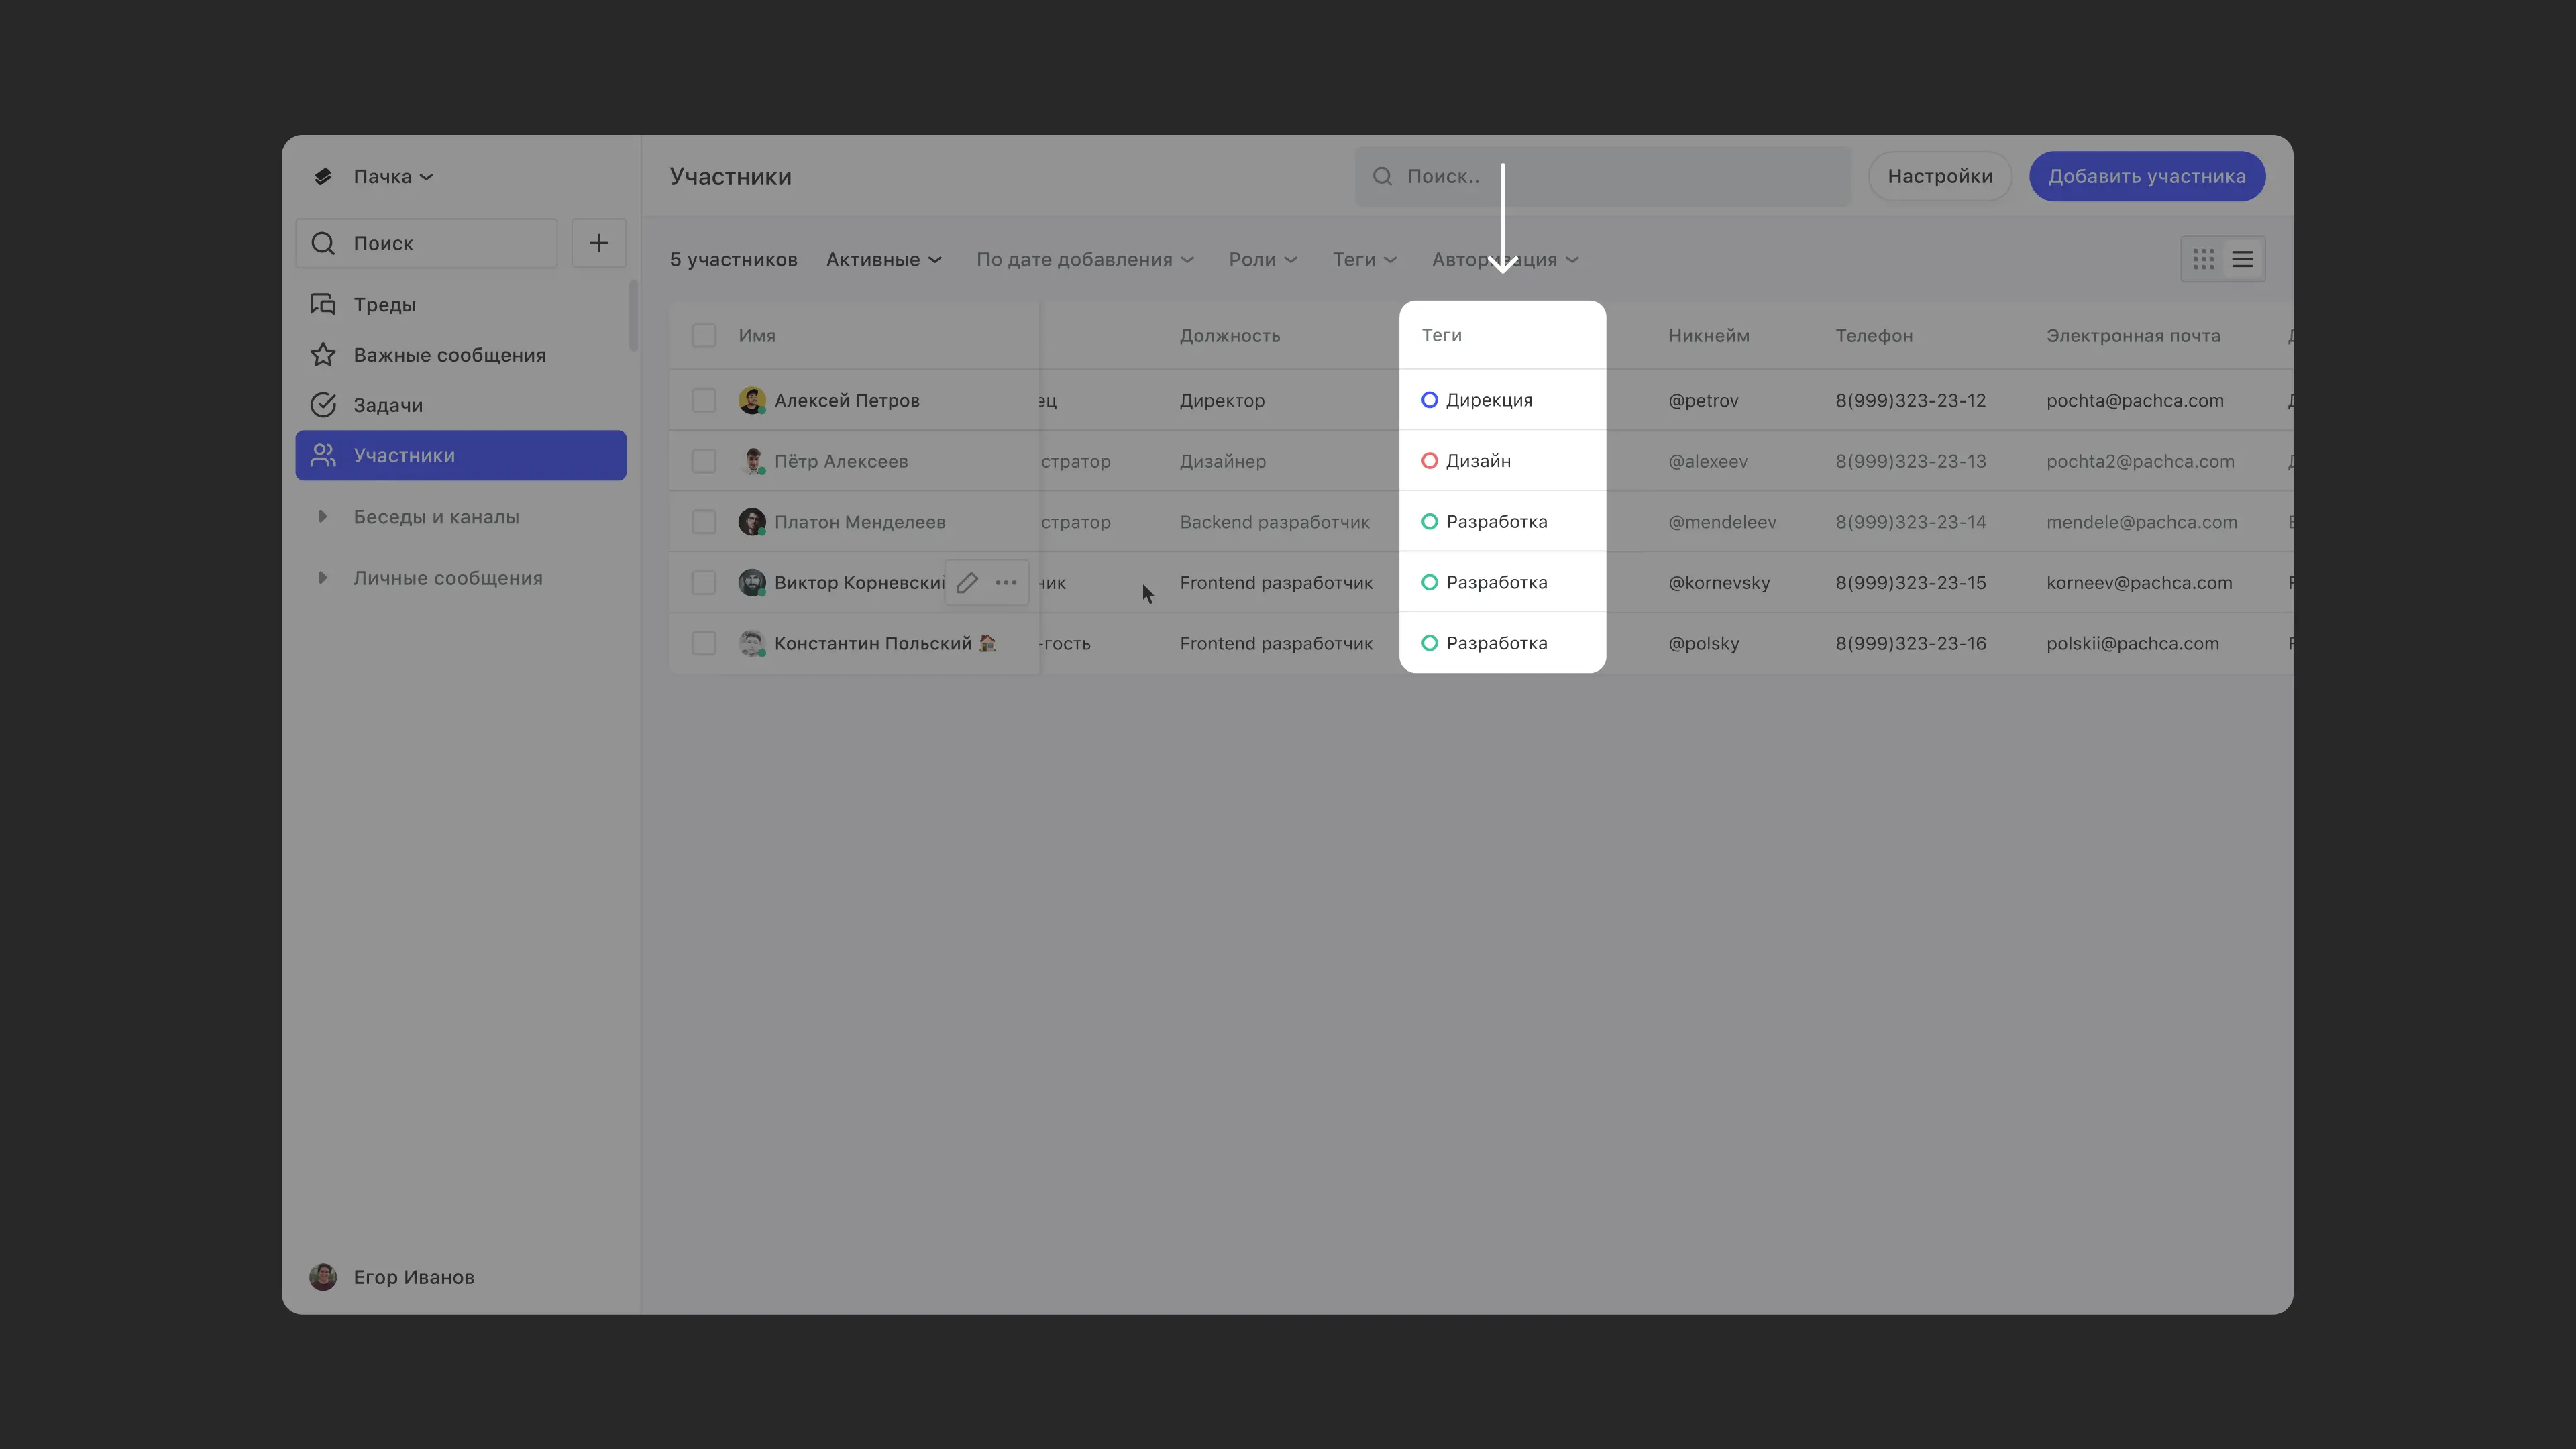Click the grid view icon
This screenshot has height=1449, width=2576.
[2203, 260]
